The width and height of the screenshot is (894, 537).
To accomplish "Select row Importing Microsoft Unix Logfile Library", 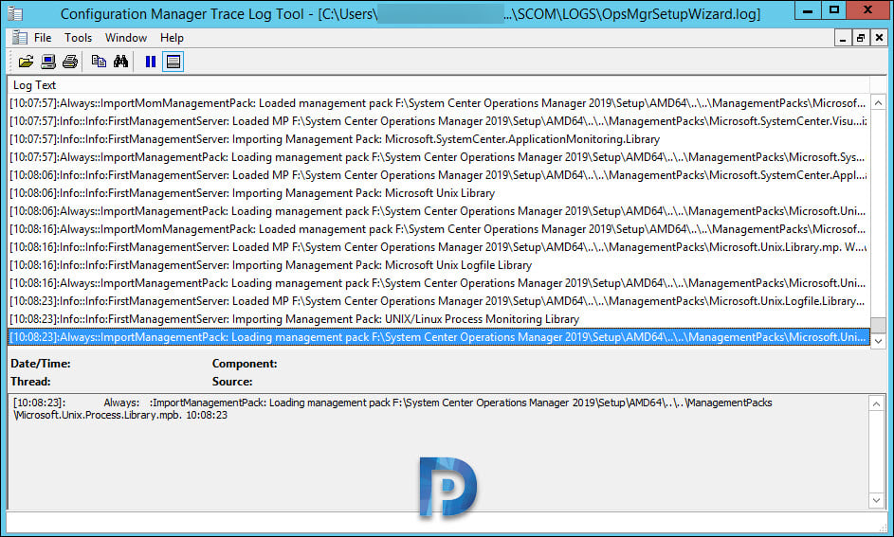I will (438, 265).
